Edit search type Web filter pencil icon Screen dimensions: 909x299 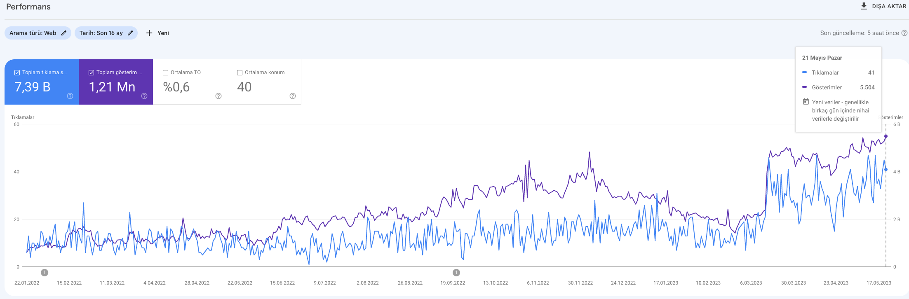tap(64, 33)
